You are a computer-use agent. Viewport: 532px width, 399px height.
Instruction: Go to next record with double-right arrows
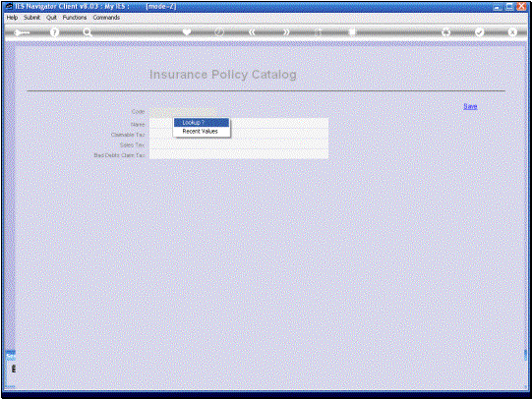(286, 32)
